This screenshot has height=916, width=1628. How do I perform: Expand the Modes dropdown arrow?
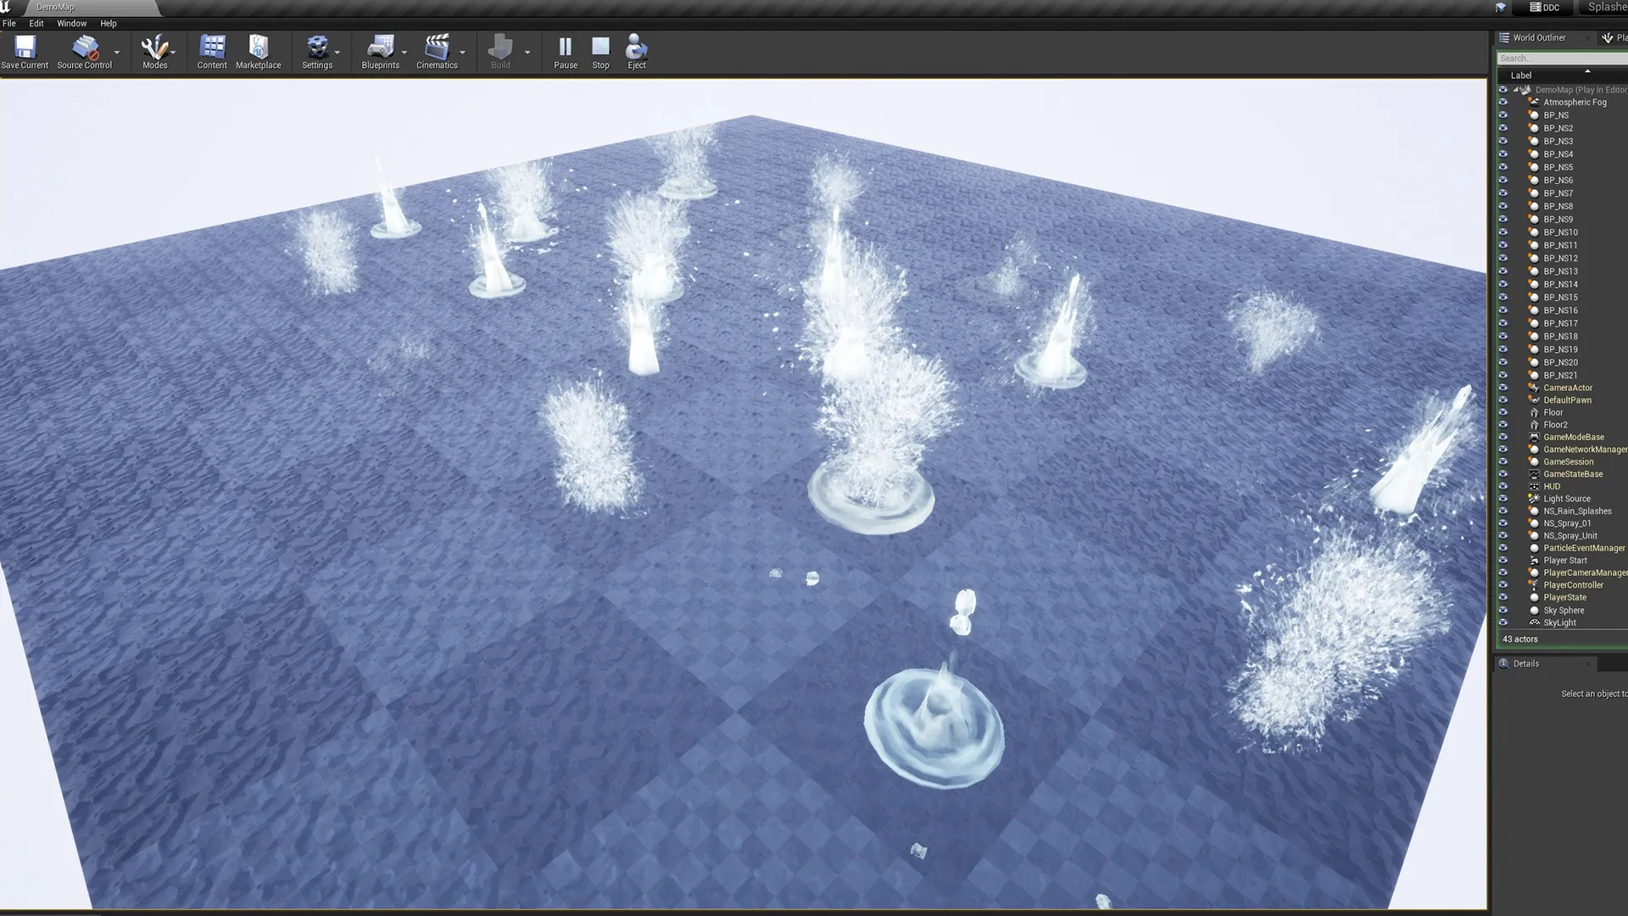click(x=173, y=53)
